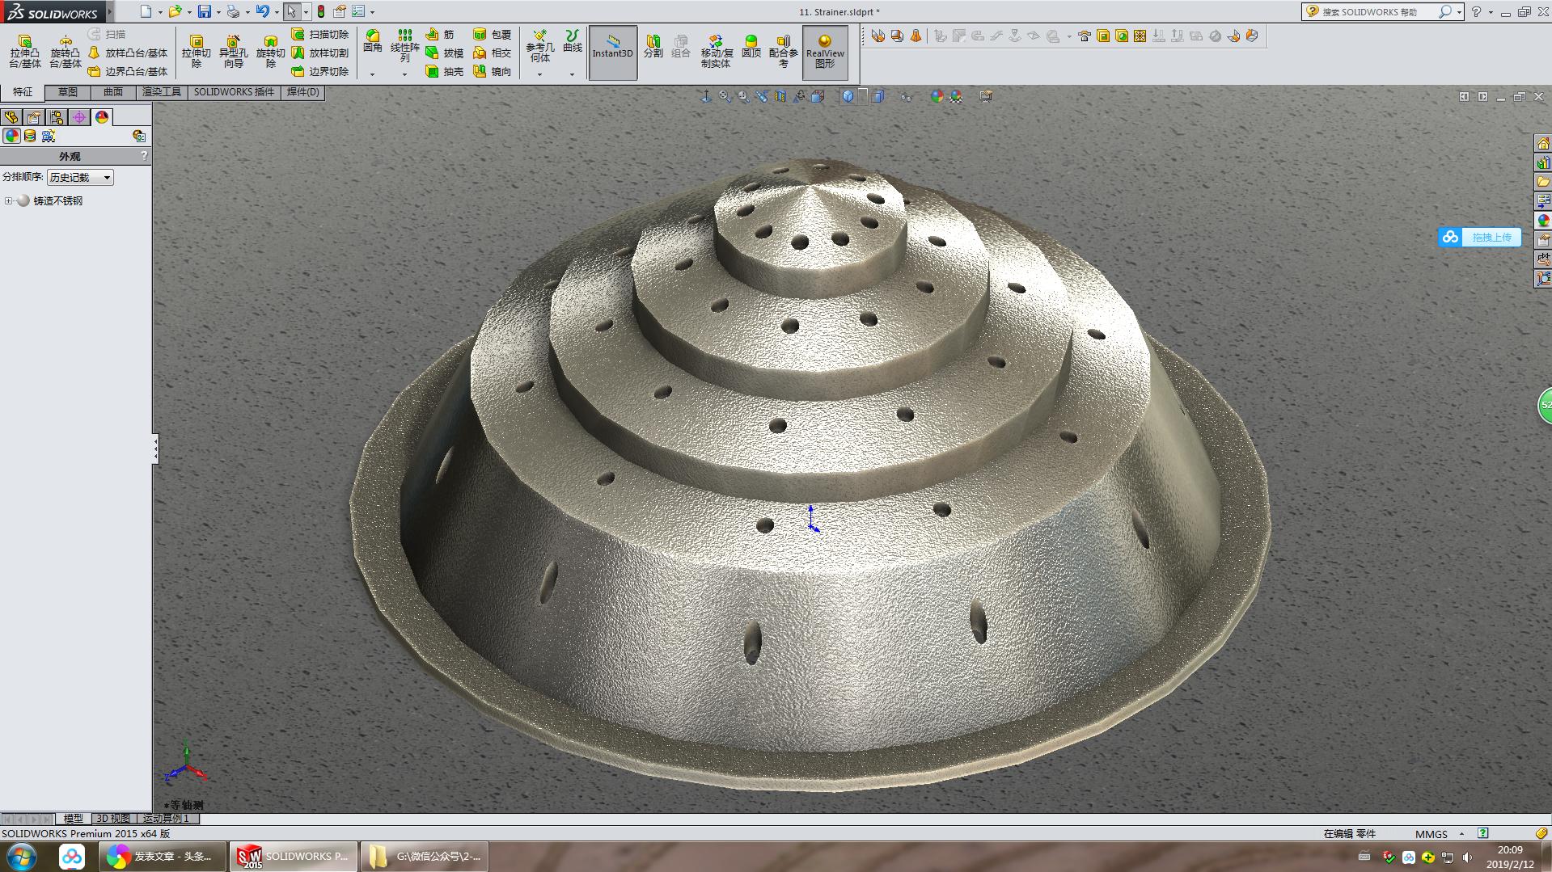Toggle RealView graphics rendering
The width and height of the screenshot is (1552, 872).
click(825, 53)
